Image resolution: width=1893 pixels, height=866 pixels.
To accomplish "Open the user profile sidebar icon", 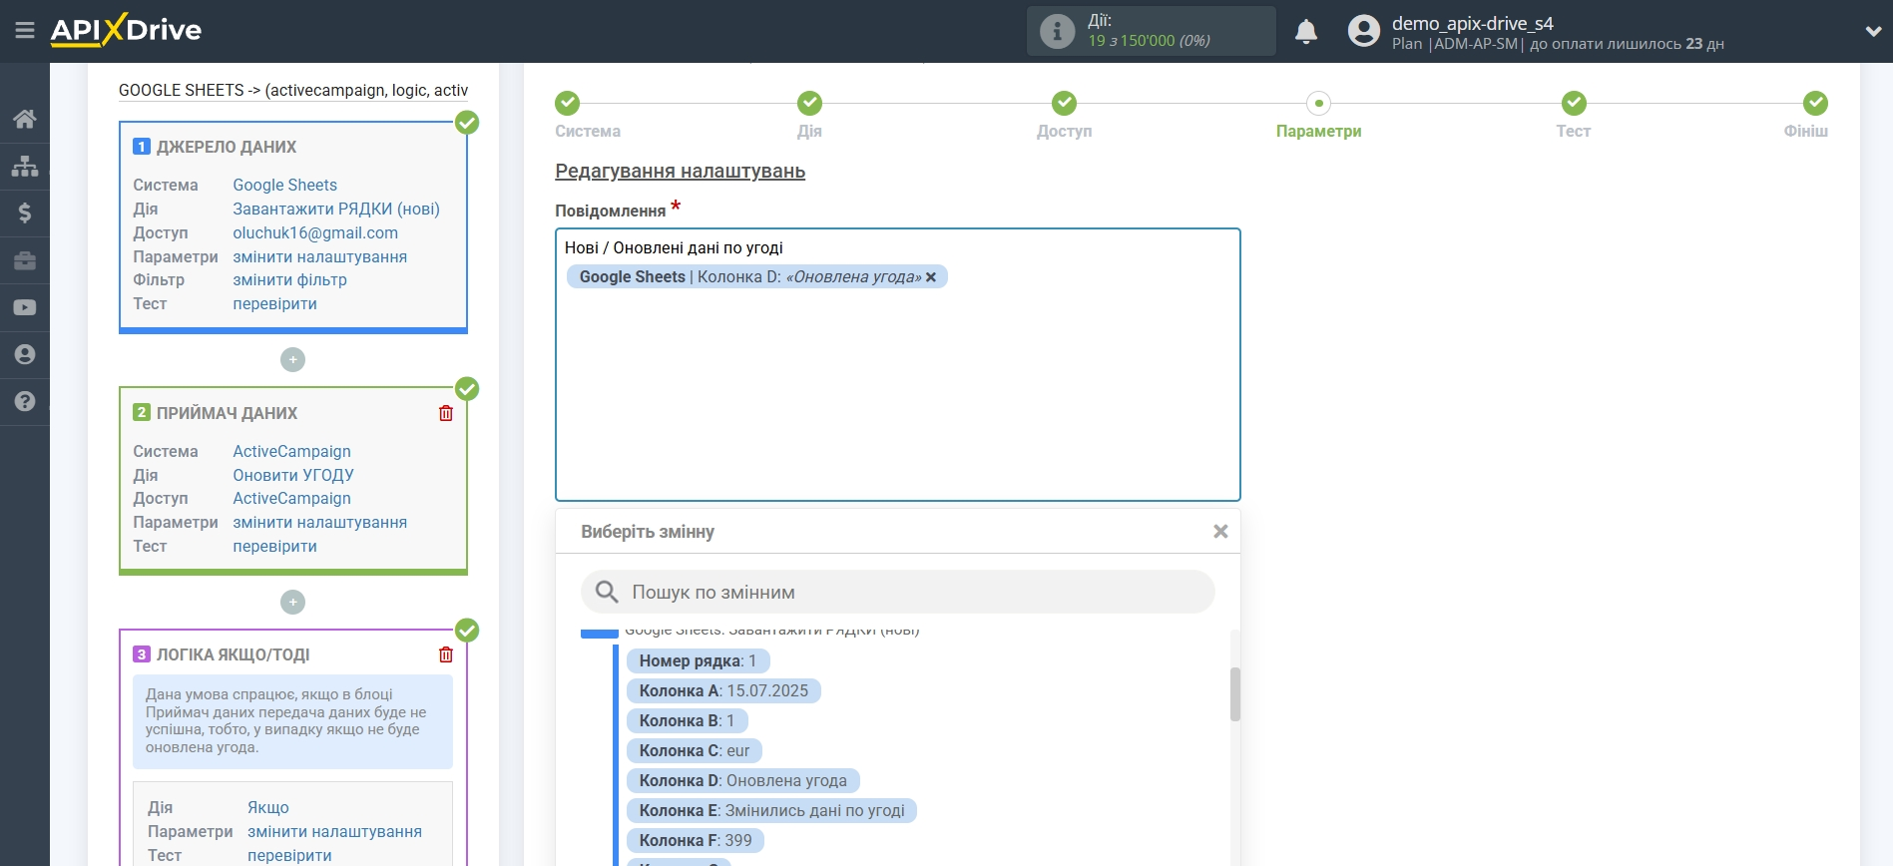I will point(25,354).
